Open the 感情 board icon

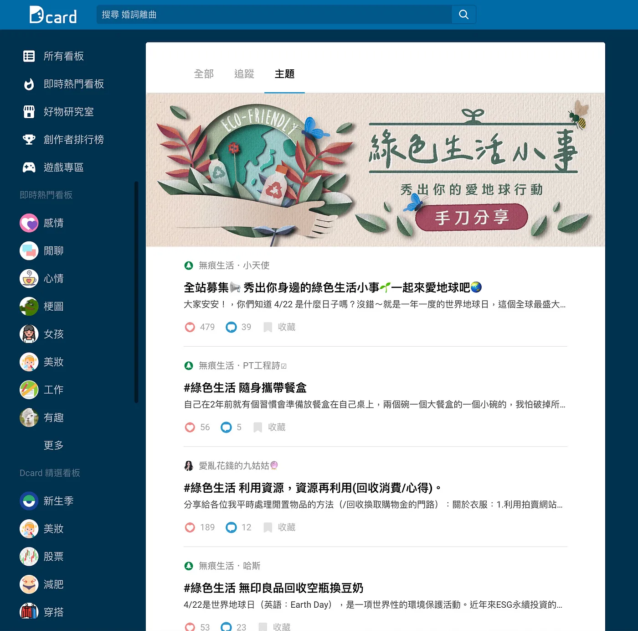click(x=29, y=223)
